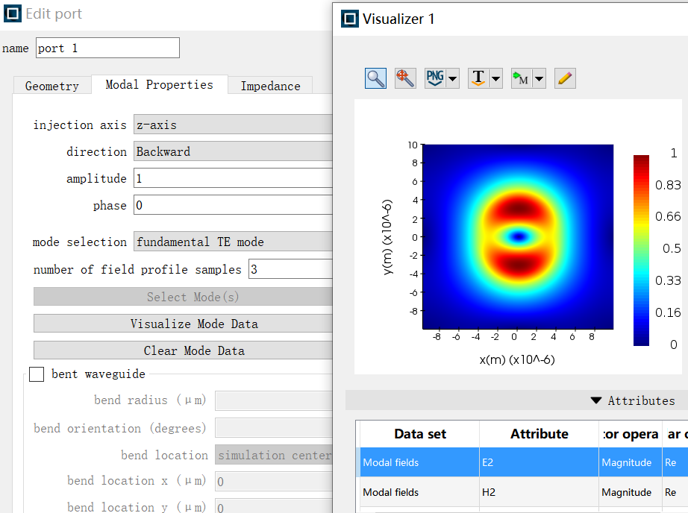Open the PNG export dropdown arrow

[453, 79]
